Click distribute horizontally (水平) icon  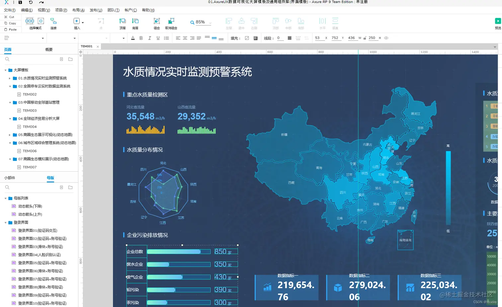tap(322, 21)
